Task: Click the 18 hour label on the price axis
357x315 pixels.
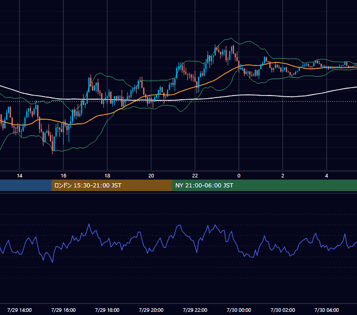Action: (x=107, y=176)
